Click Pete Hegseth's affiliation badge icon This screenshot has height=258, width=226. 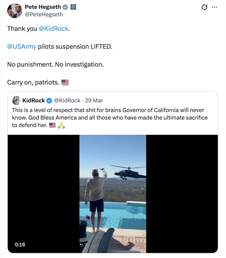(73, 7)
